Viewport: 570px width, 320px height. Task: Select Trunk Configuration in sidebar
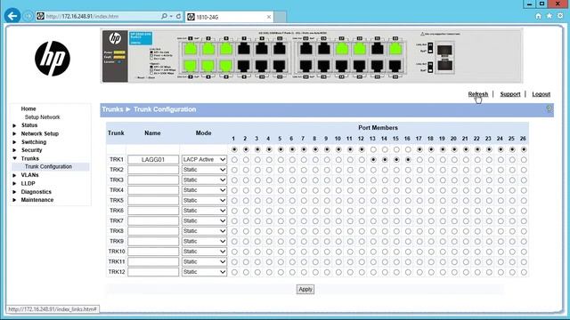tap(48, 166)
